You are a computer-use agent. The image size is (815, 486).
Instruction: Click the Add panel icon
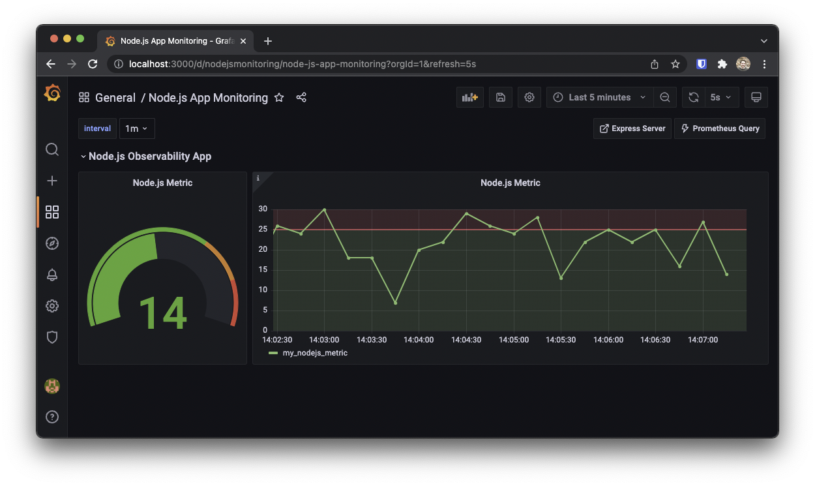[x=470, y=97]
